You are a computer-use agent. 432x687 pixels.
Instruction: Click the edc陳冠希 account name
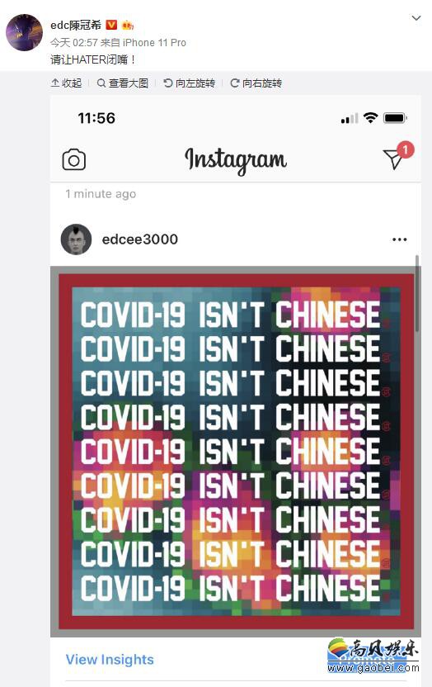[x=76, y=25]
